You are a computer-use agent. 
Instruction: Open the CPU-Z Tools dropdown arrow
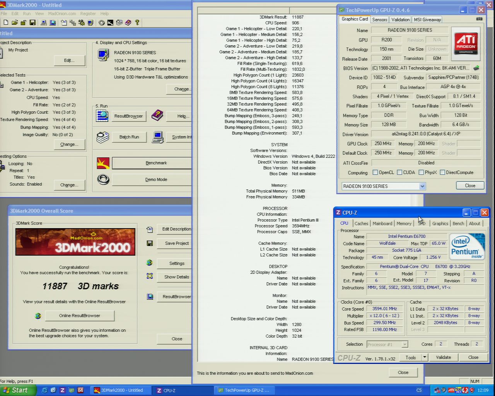425,357
